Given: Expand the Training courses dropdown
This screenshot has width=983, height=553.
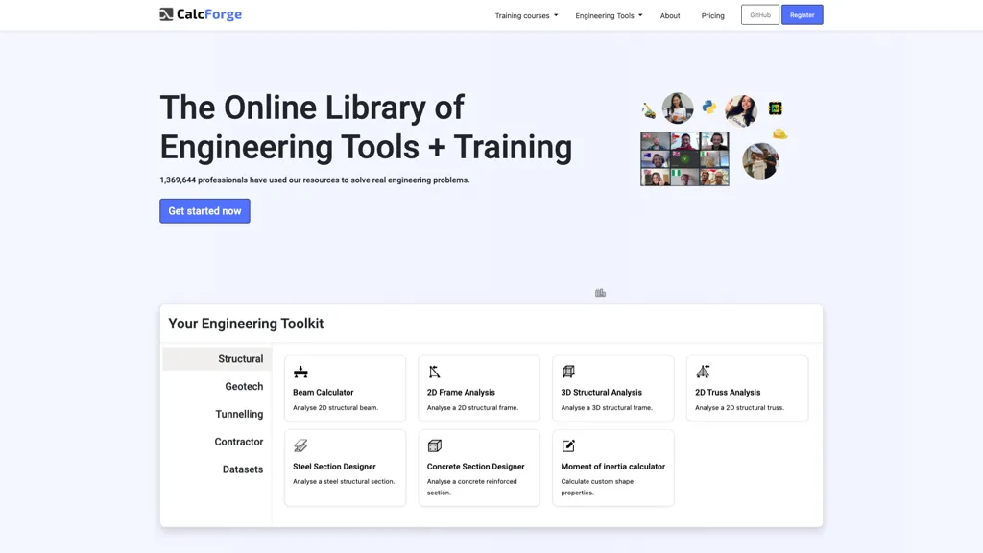Looking at the screenshot, I should coord(526,15).
